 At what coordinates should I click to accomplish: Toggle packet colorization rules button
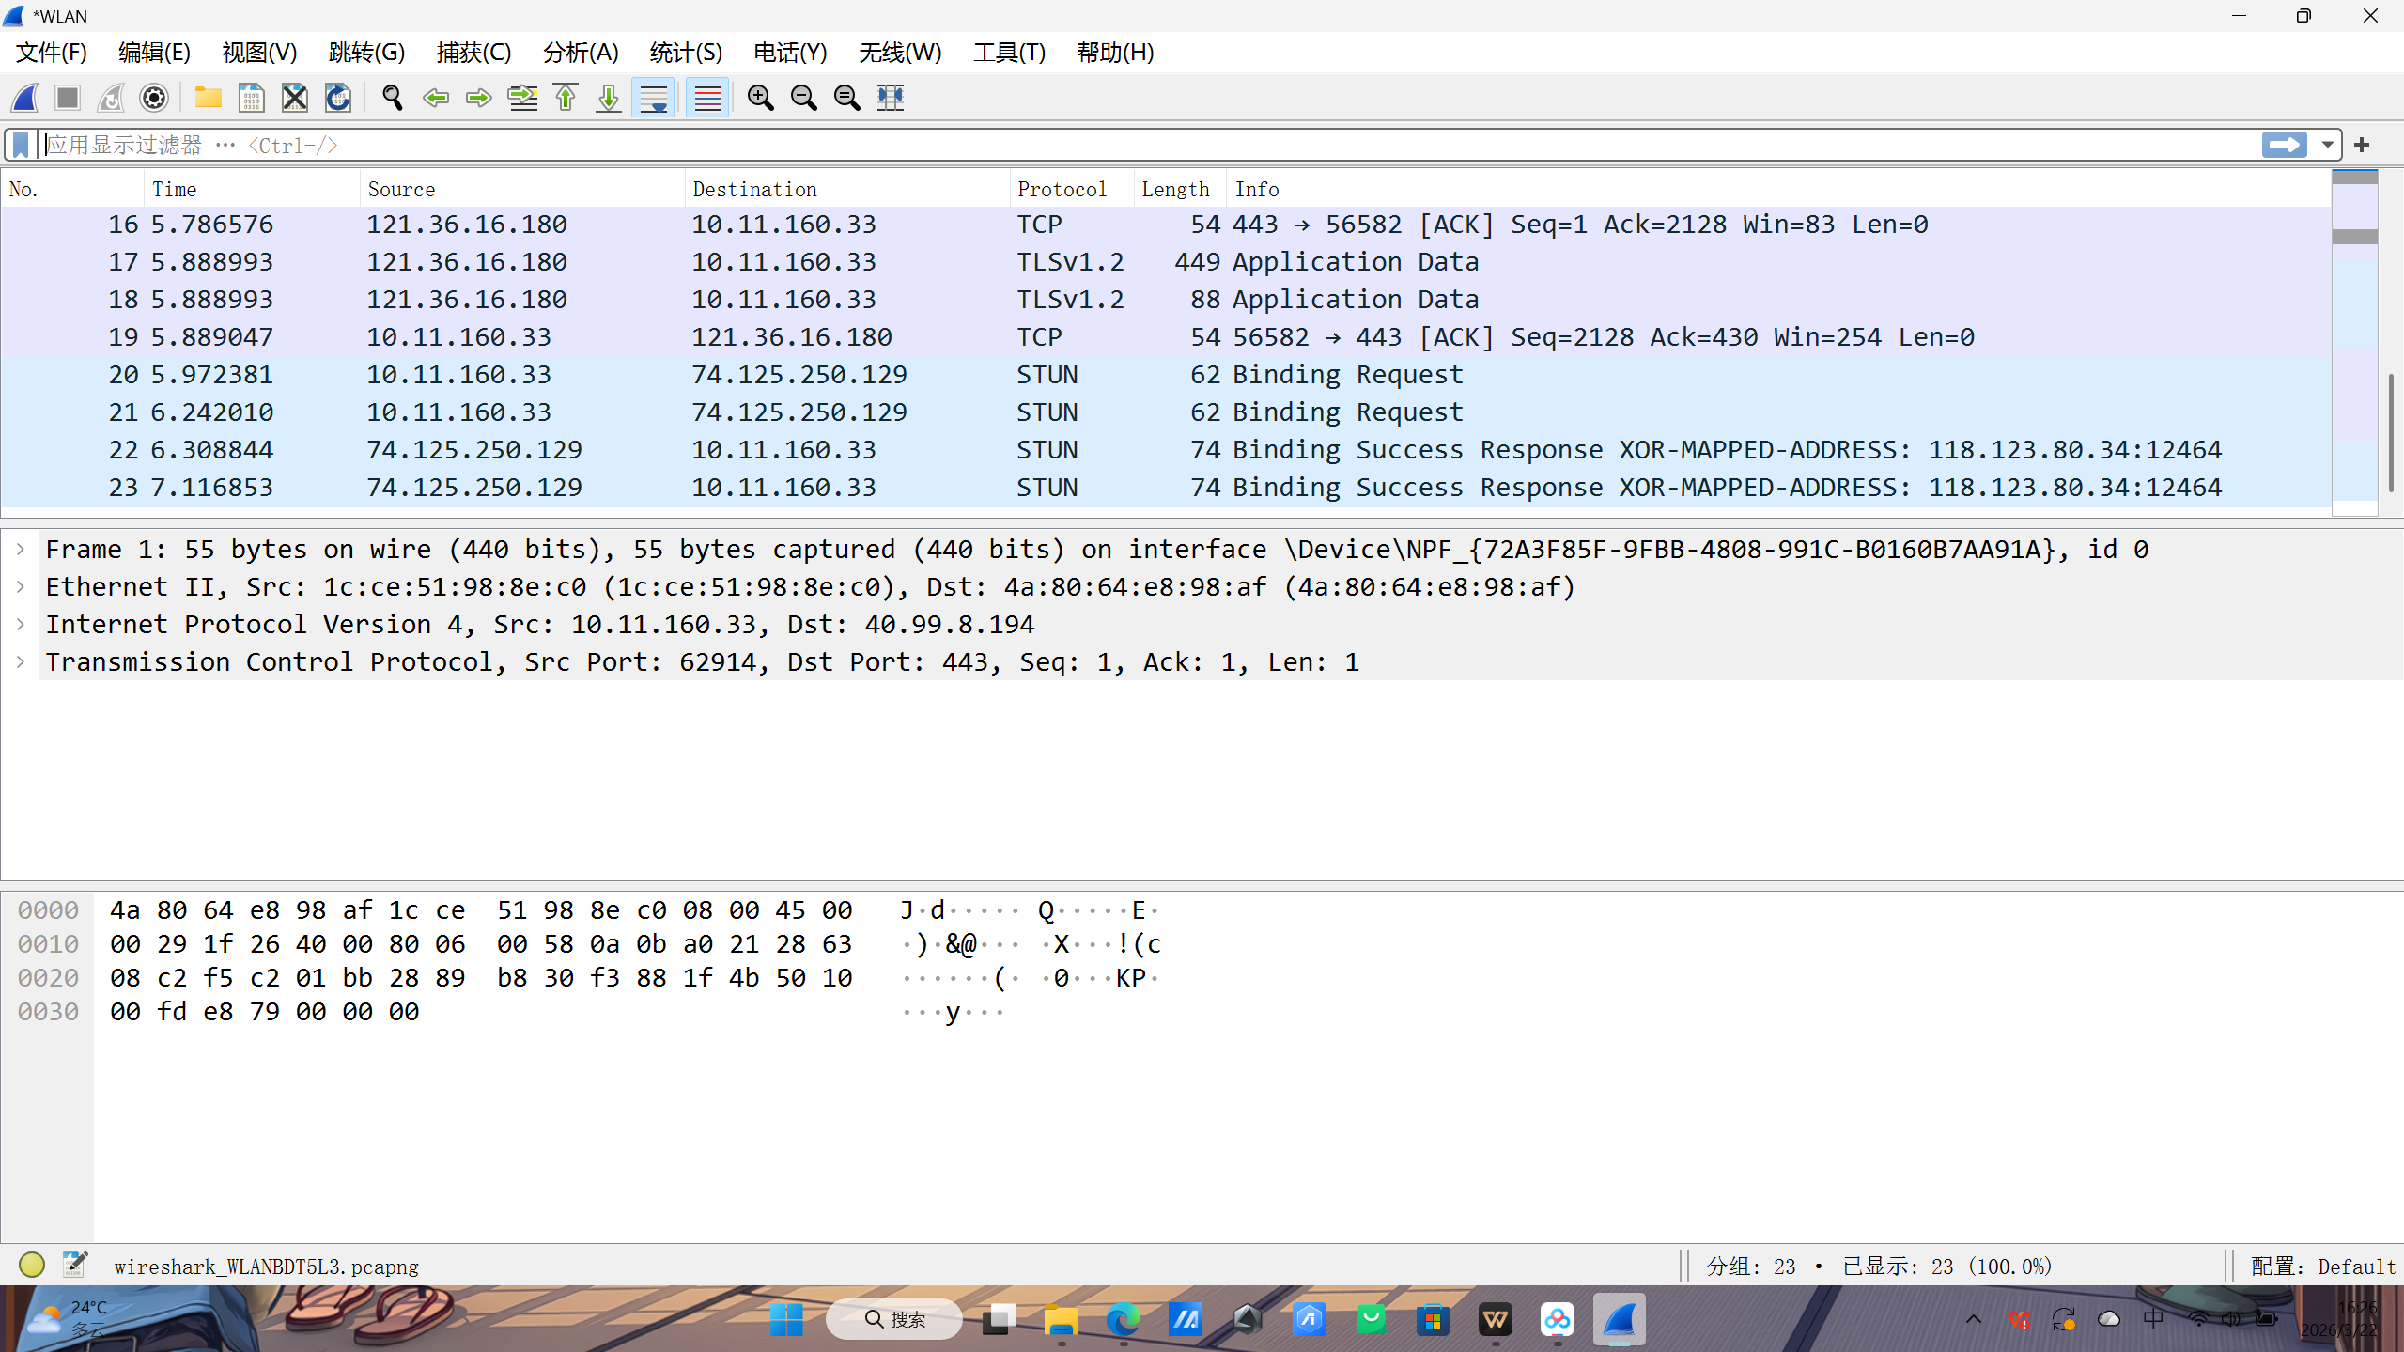click(707, 98)
